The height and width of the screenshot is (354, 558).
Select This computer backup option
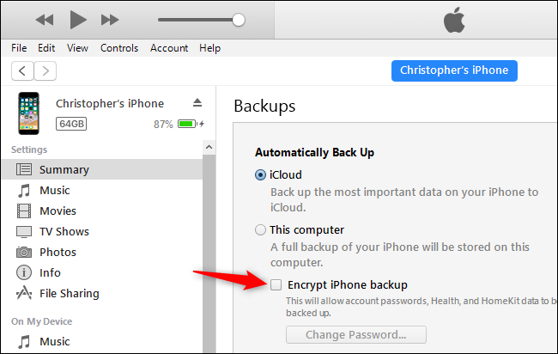pos(261,230)
